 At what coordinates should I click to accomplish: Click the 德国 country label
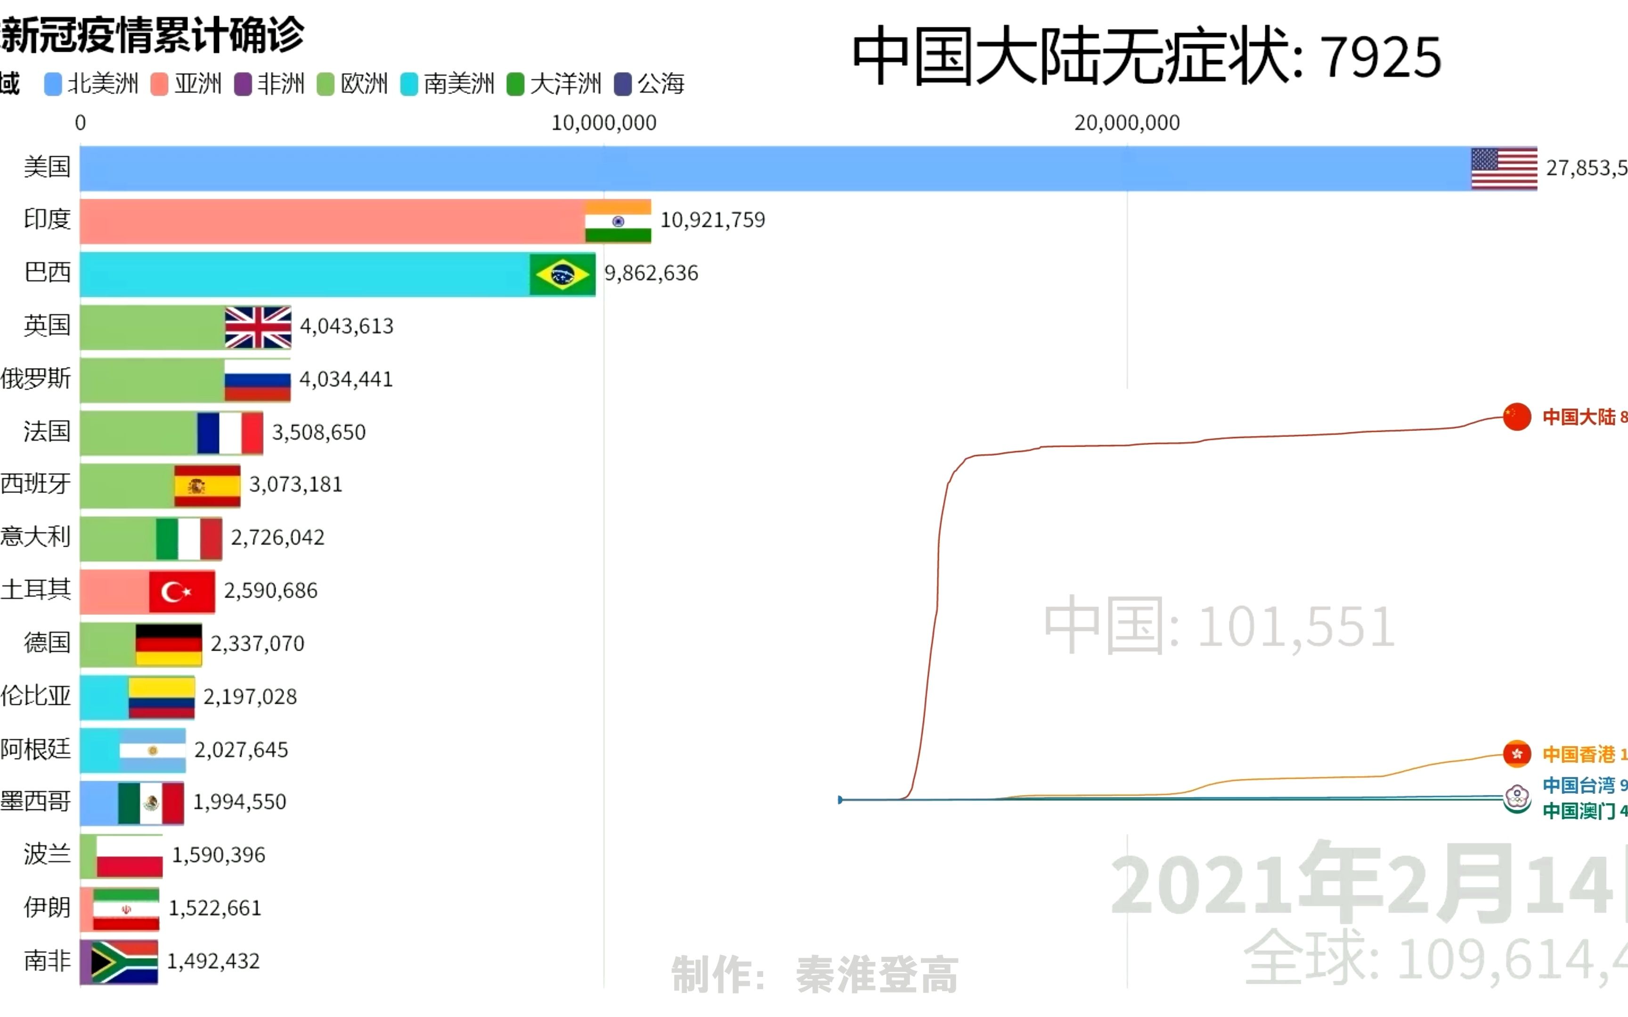47,642
